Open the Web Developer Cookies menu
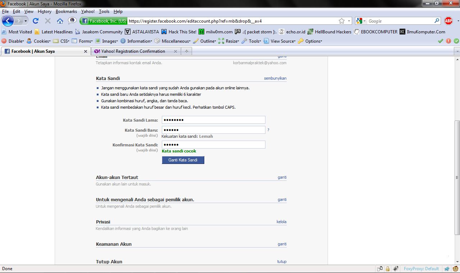The width and height of the screenshot is (460, 273). (x=38, y=41)
